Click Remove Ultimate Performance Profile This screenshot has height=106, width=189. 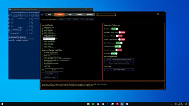(119, 63)
